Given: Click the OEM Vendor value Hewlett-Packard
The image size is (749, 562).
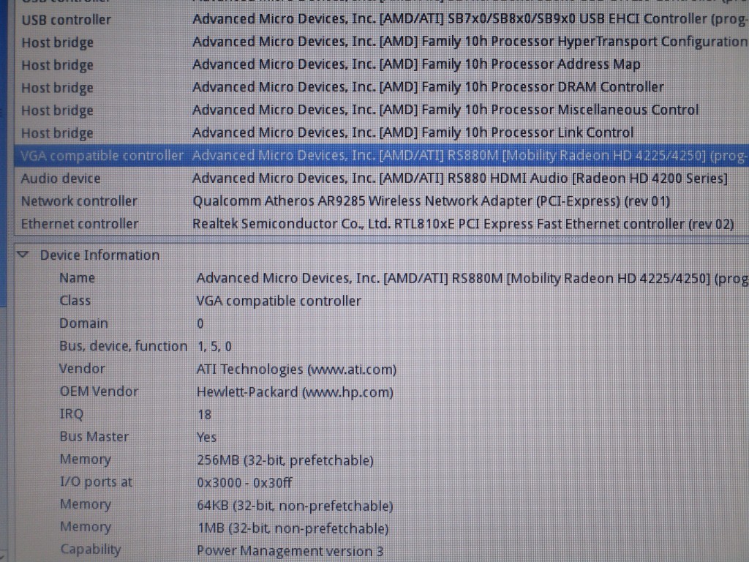Looking at the screenshot, I should [x=295, y=392].
